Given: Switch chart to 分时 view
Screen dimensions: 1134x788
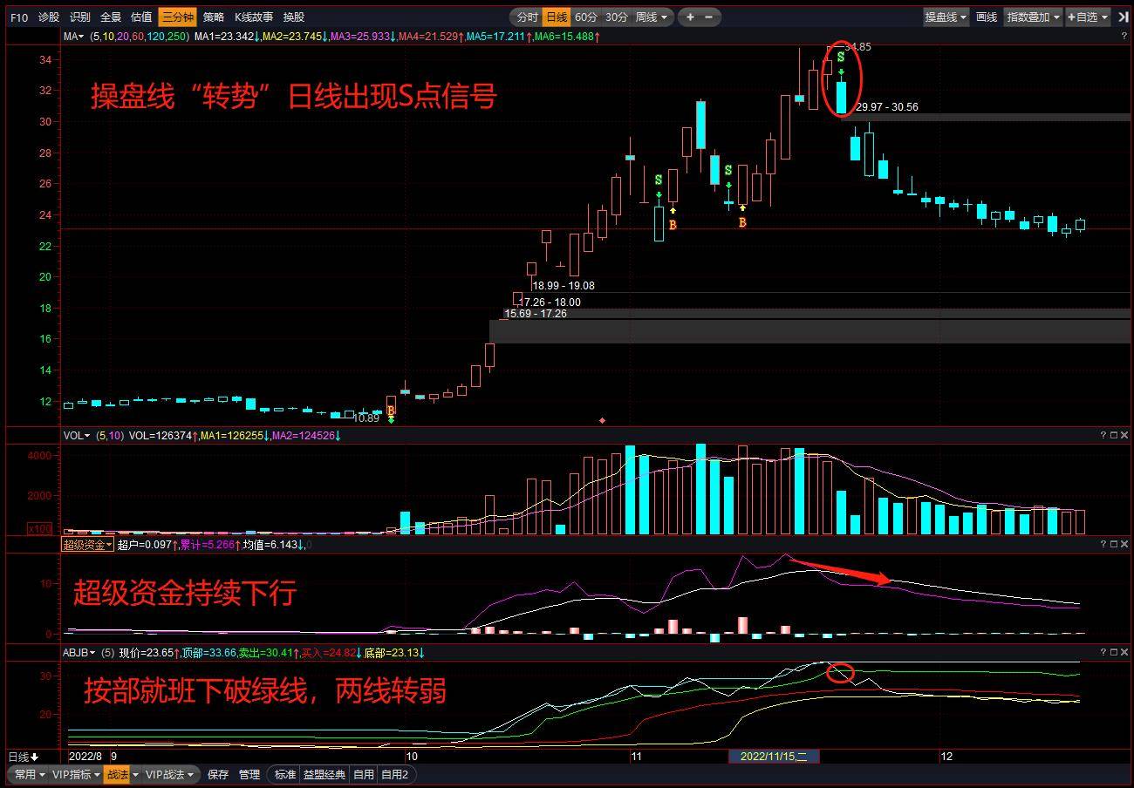Looking at the screenshot, I should point(527,17).
